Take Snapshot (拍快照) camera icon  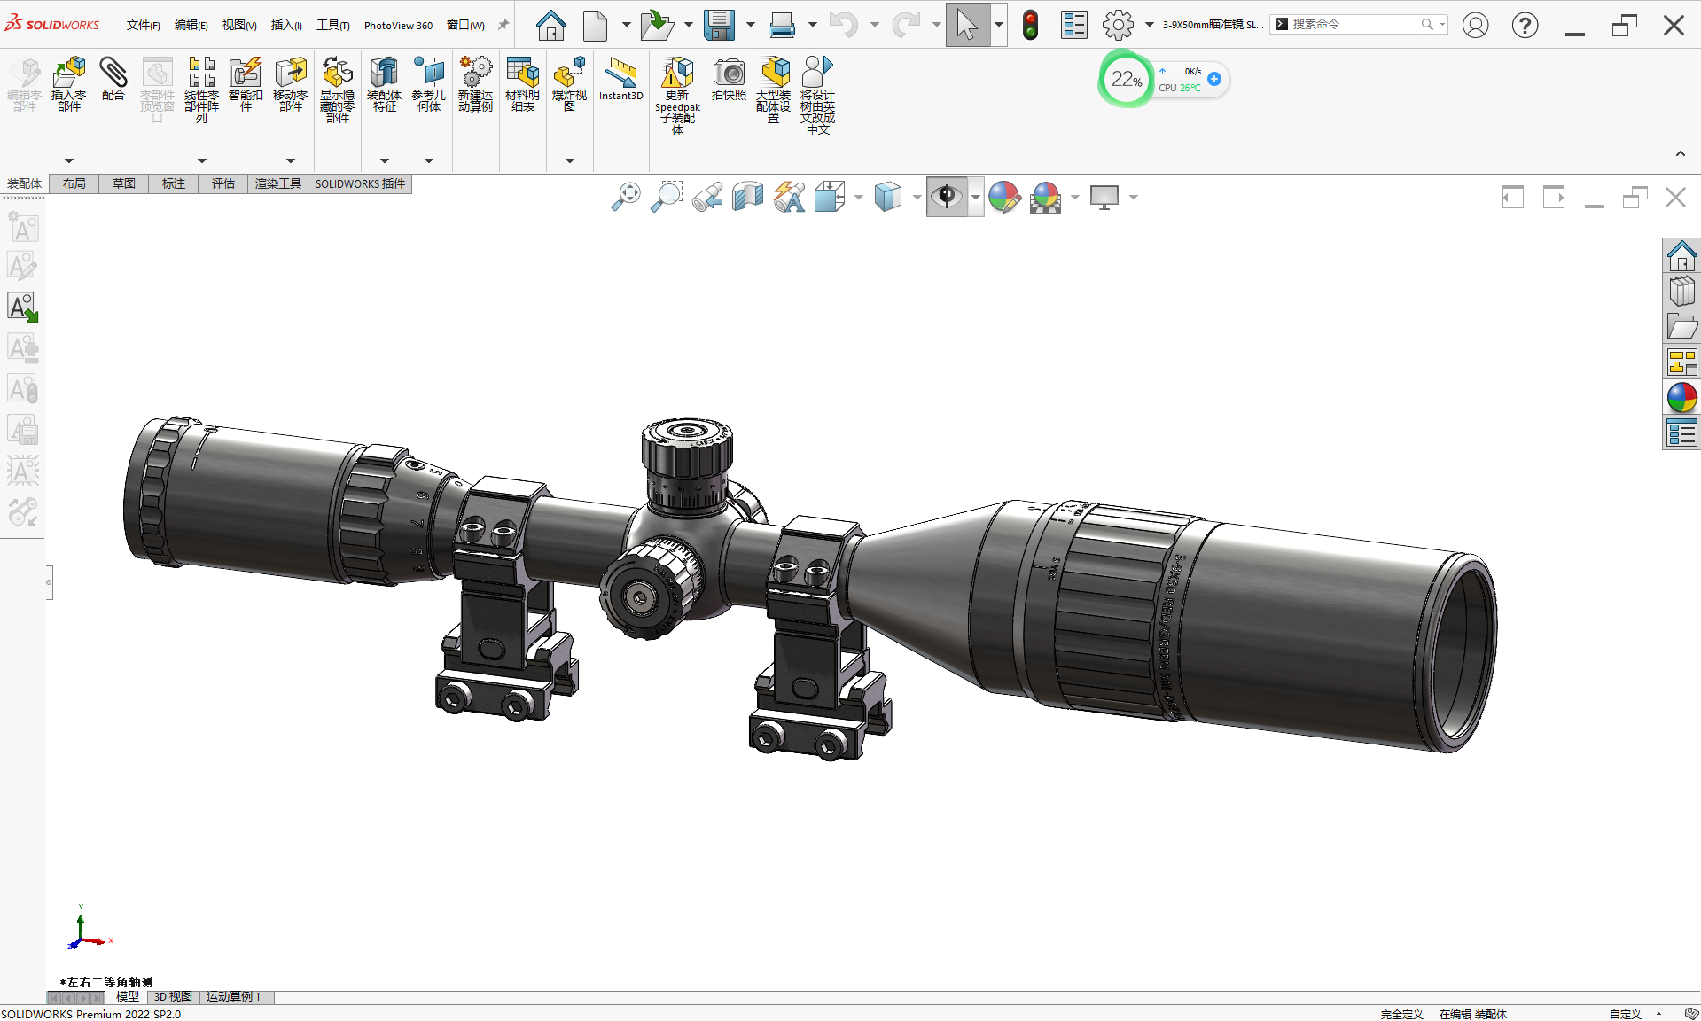(729, 79)
